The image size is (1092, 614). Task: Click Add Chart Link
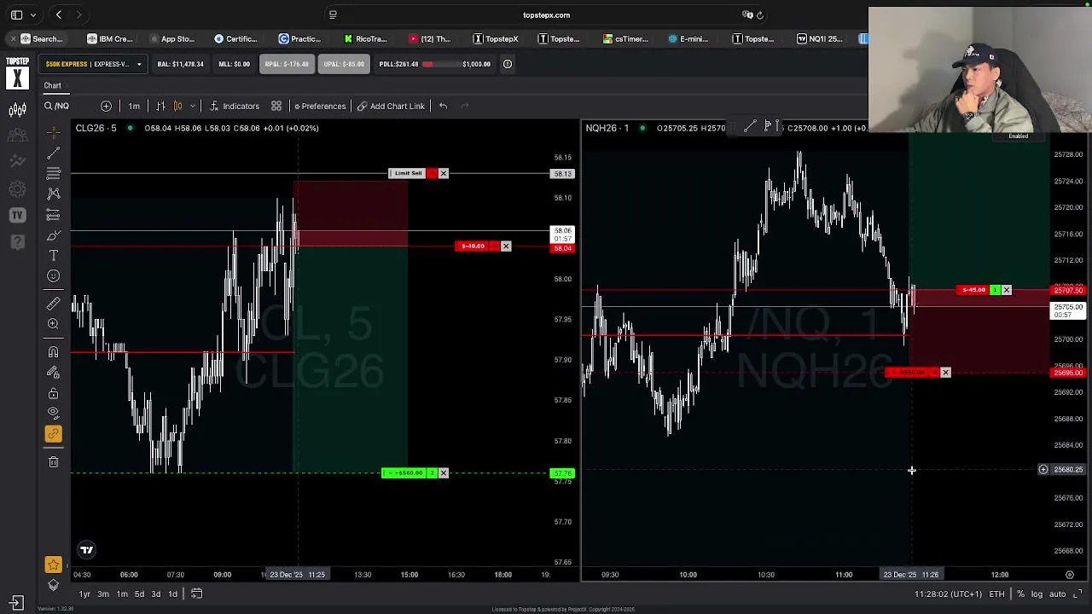(391, 106)
